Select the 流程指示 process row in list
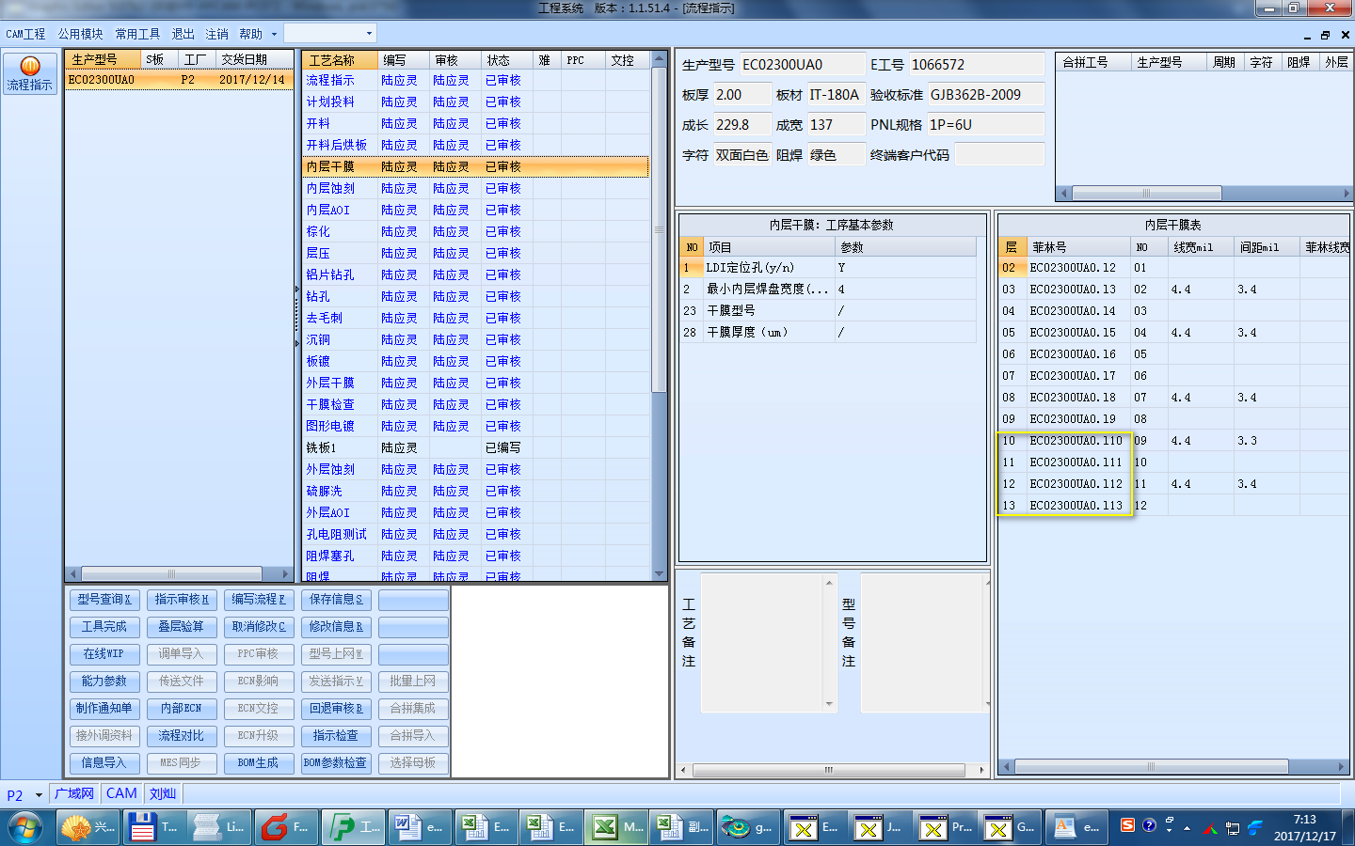Image resolution: width=1355 pixels, height=846 pixels. point(475,80)
